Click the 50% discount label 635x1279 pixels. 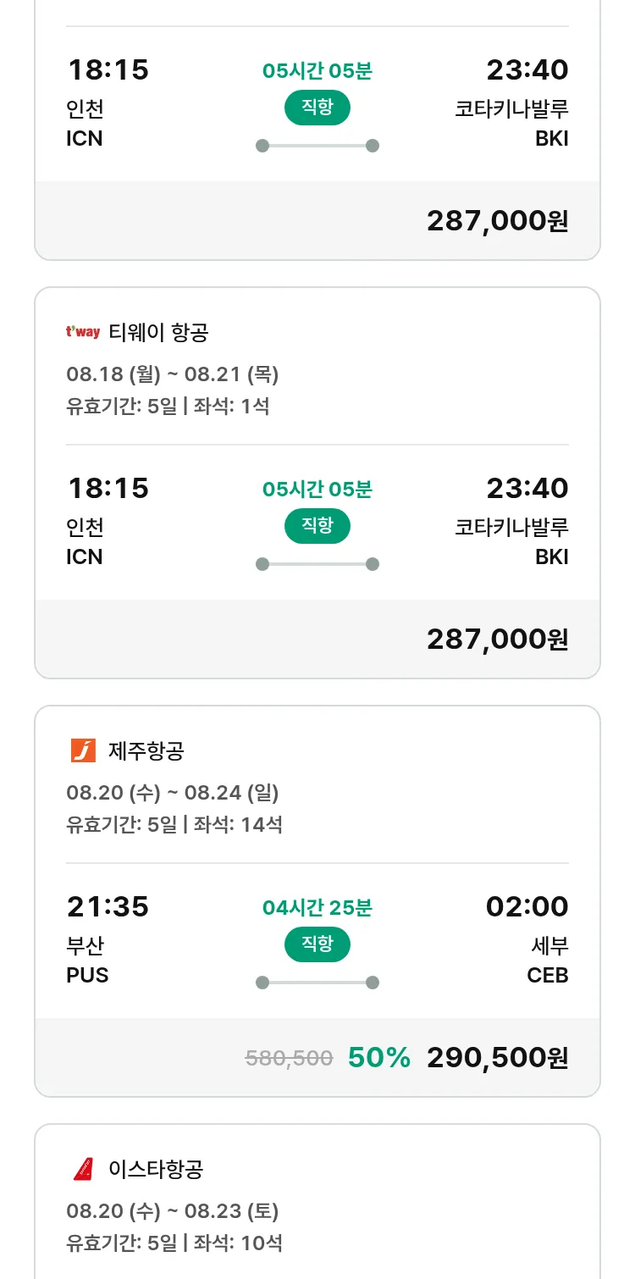tap(379, 1058)
